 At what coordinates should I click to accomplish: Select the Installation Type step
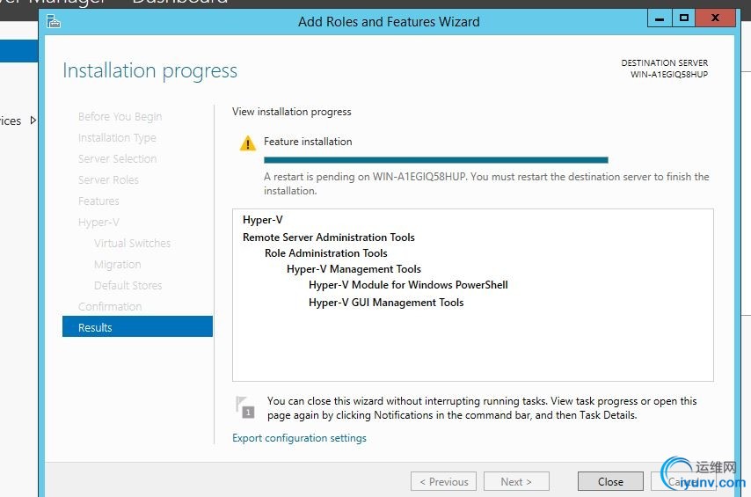117,137
